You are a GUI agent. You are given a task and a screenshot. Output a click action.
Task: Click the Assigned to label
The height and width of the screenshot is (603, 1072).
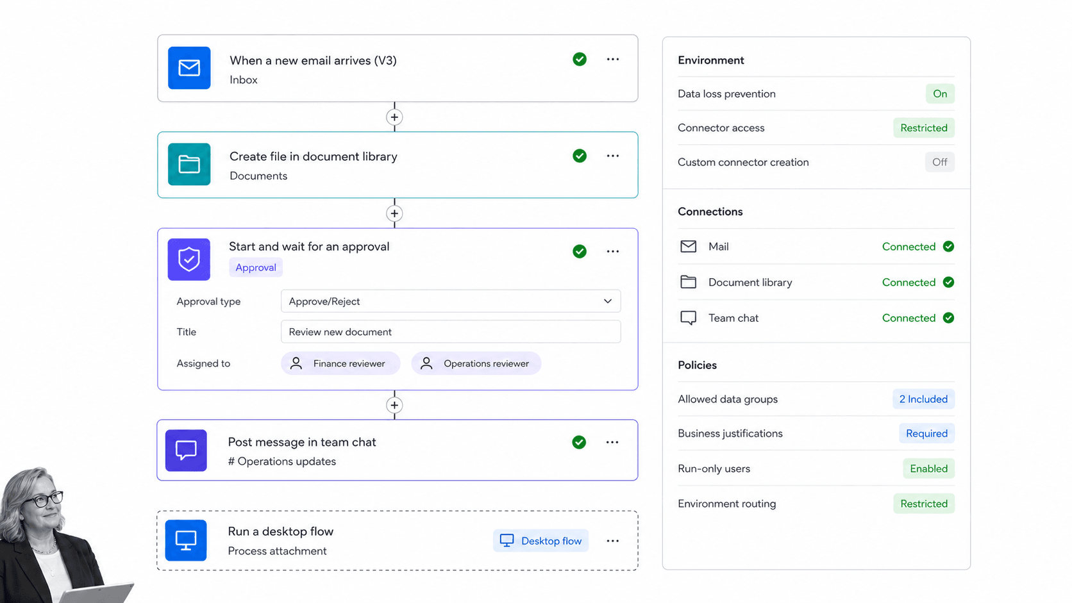pyautogui.click(x=203, y=363)
